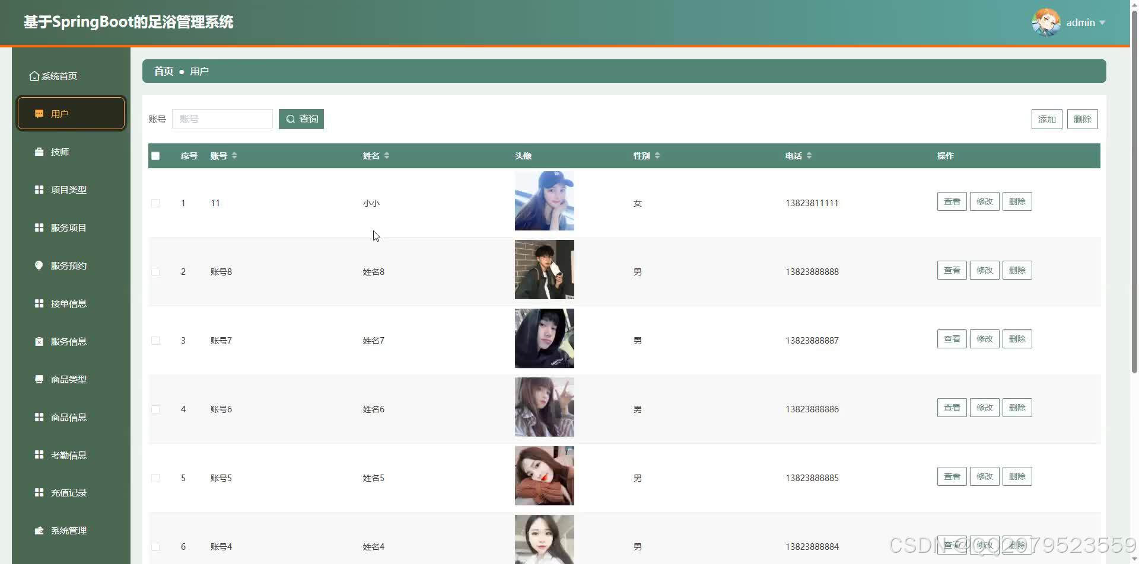The width and height of the screenshot is (1139, 564).
Task: Click the icon beside 商品类型
Action: (39, 379)
